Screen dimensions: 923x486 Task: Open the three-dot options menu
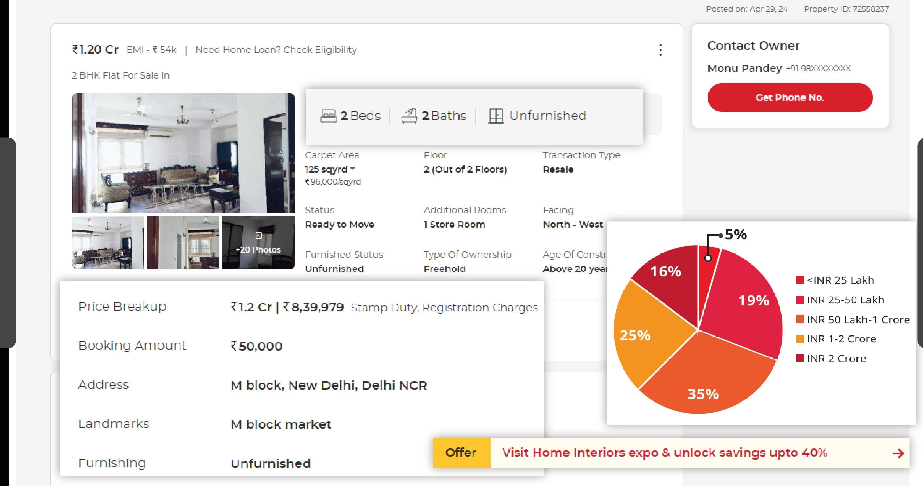point(660,50)
